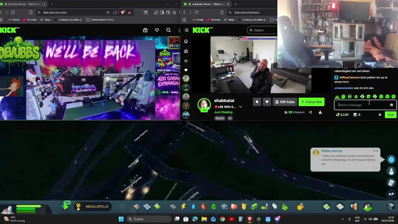Click the Brave Shields icon in Devubbs window

tap(123, 12)
